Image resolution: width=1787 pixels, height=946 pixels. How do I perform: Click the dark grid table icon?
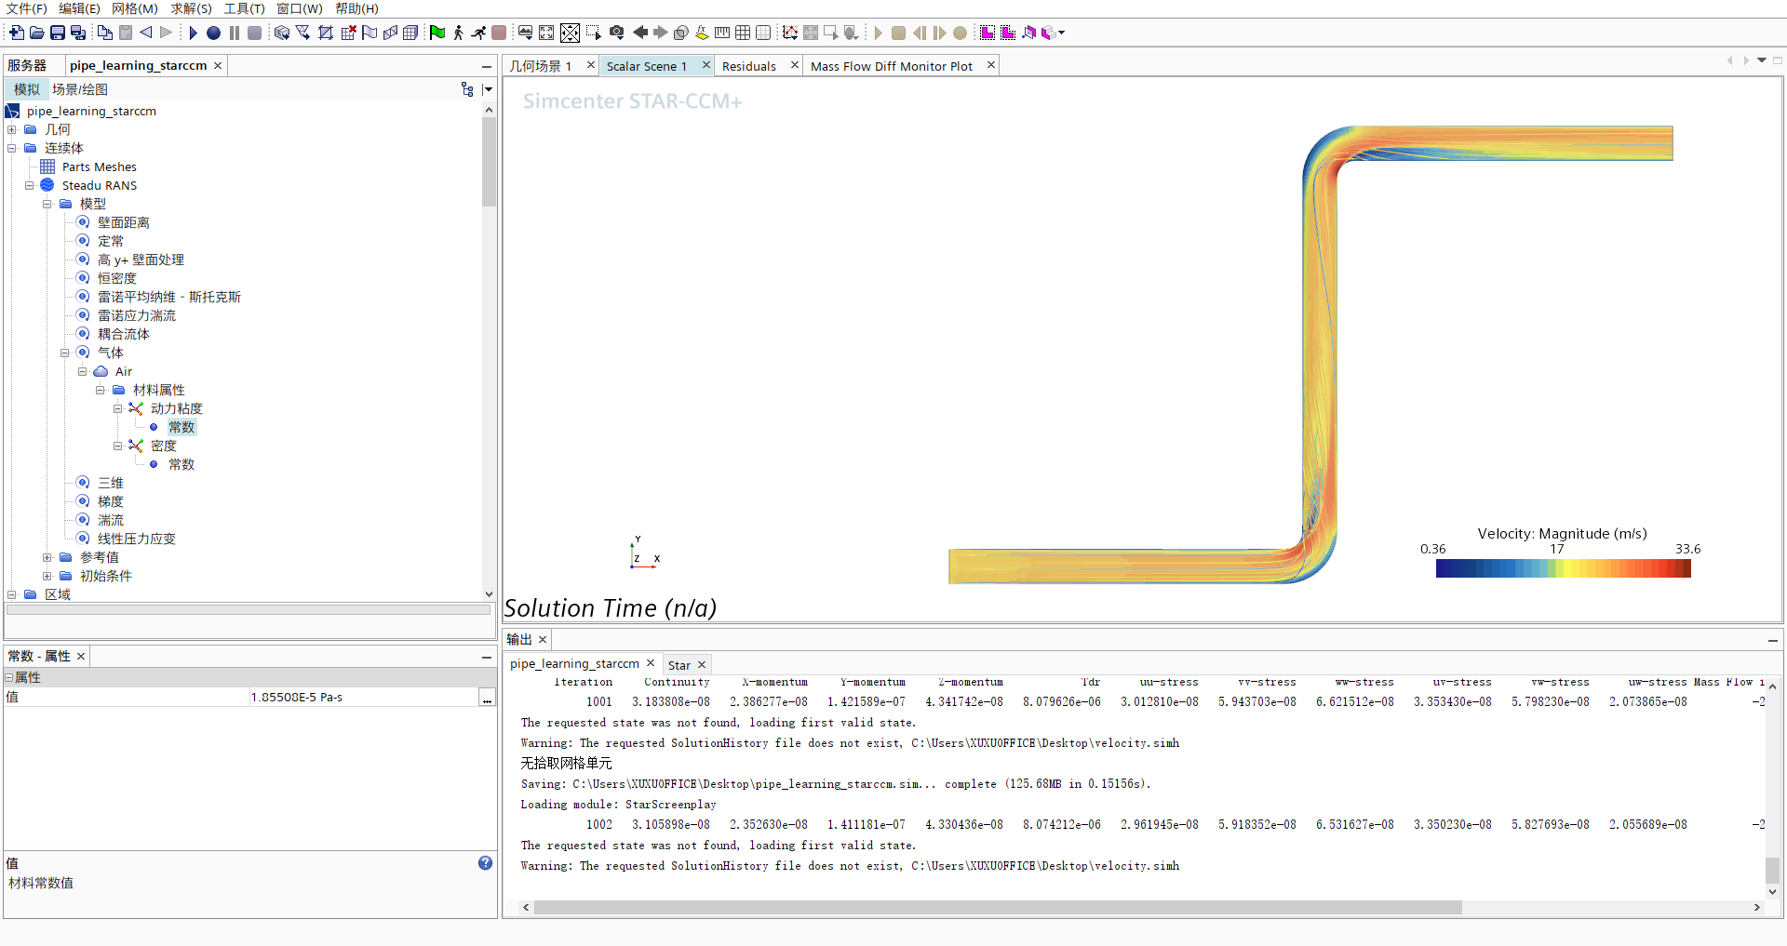click(x=743, y=33)
